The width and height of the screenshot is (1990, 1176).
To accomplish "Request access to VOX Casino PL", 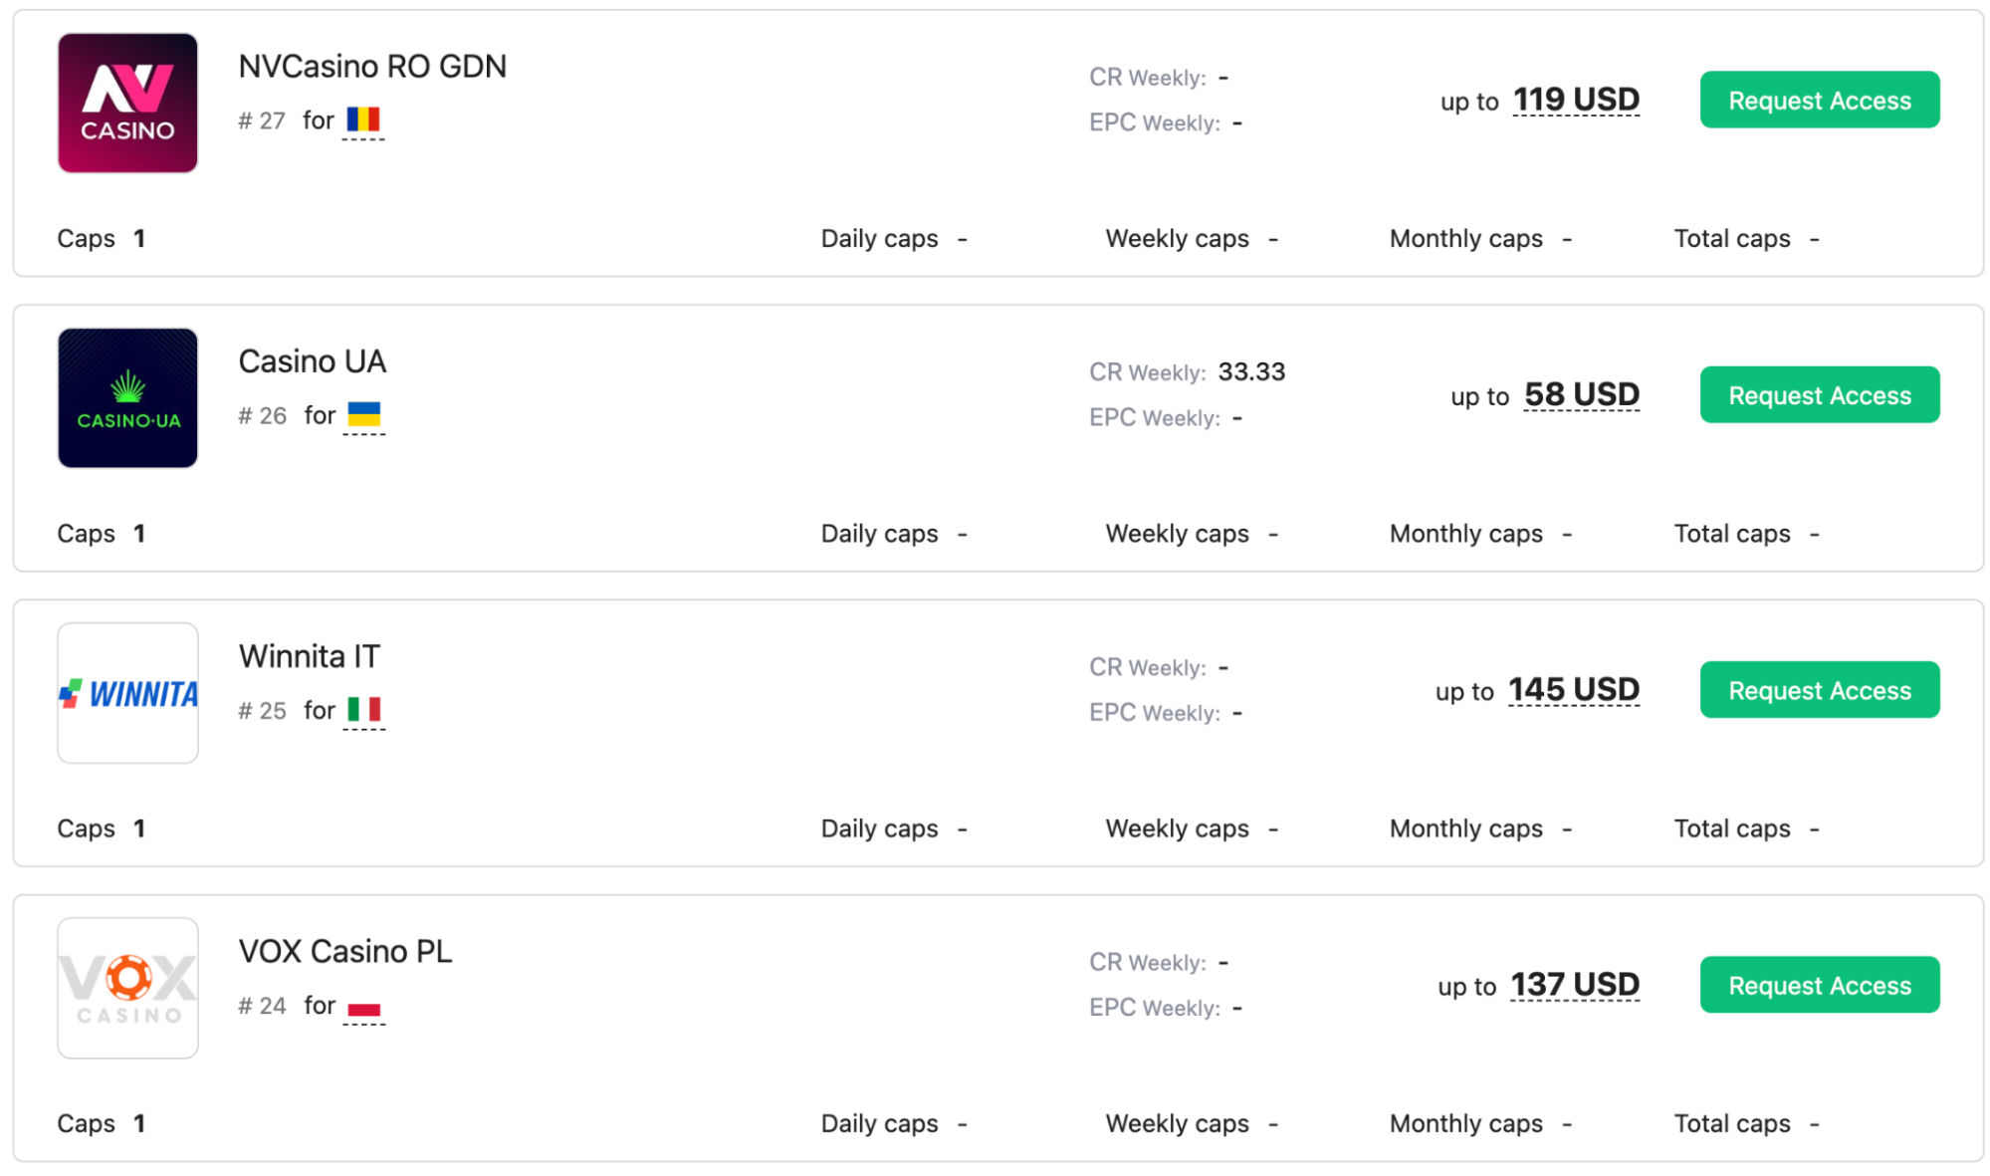I will tap(1819, 985).
